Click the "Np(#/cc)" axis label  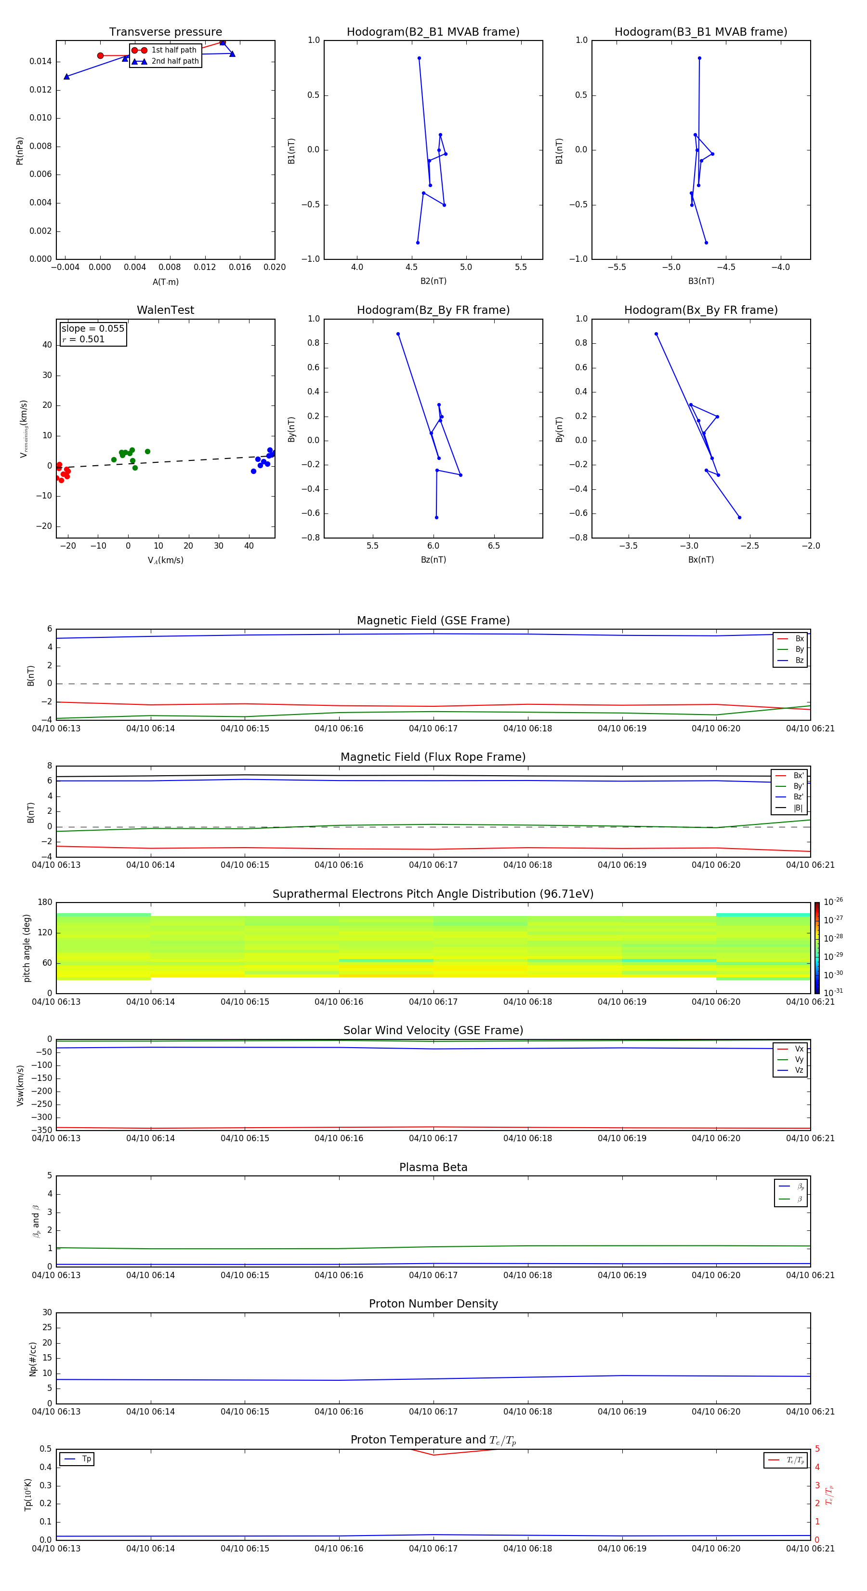(x=33, y=1359)
